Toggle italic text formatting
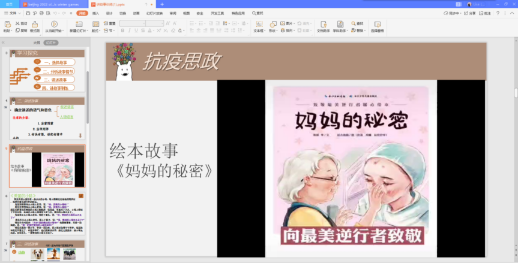Screen dimensions: 518x263 pos(128,30)
